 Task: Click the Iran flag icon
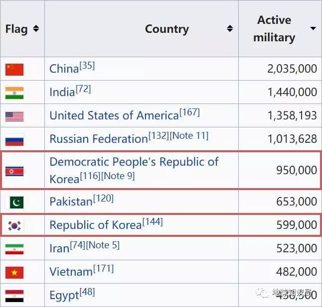(14, 249)
